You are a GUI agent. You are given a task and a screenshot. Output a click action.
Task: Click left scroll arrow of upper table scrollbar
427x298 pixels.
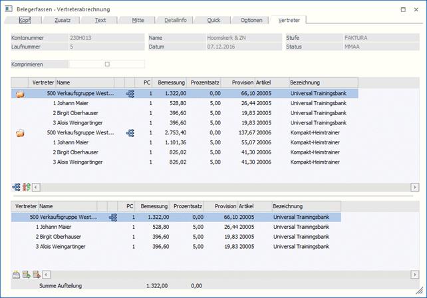point(36,188)
